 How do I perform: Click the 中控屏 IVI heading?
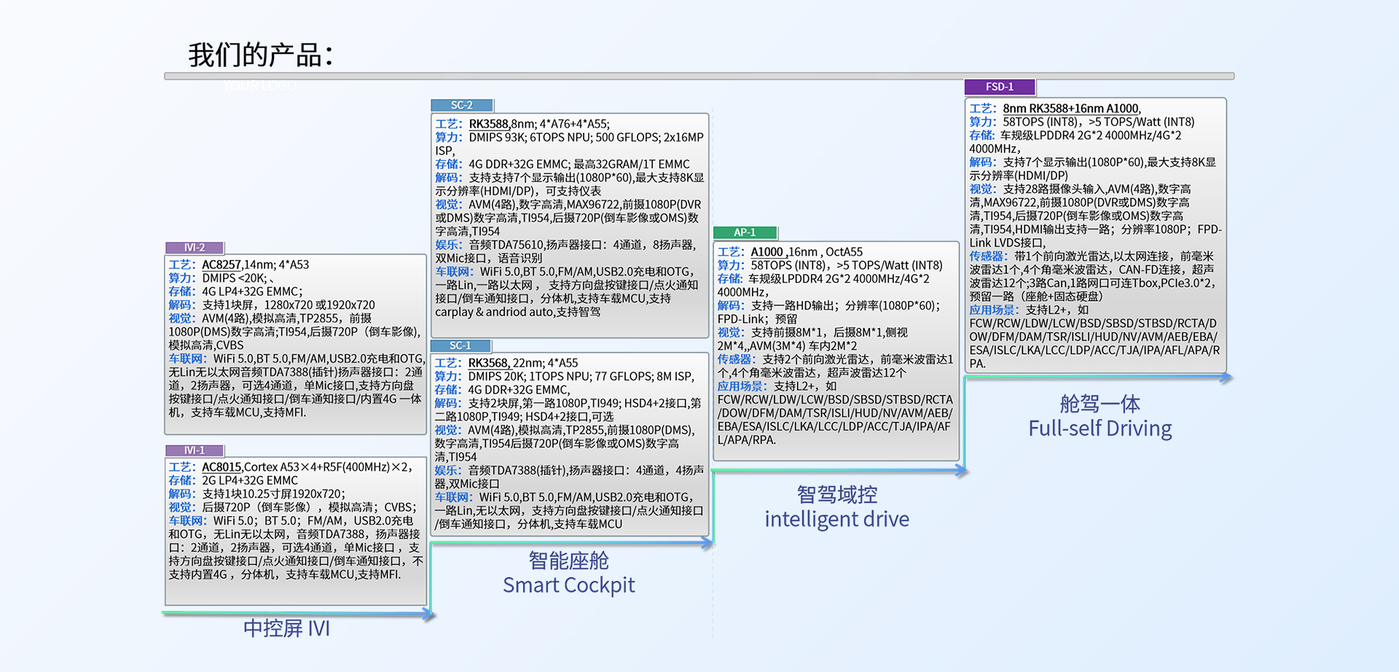click(286, 628)
